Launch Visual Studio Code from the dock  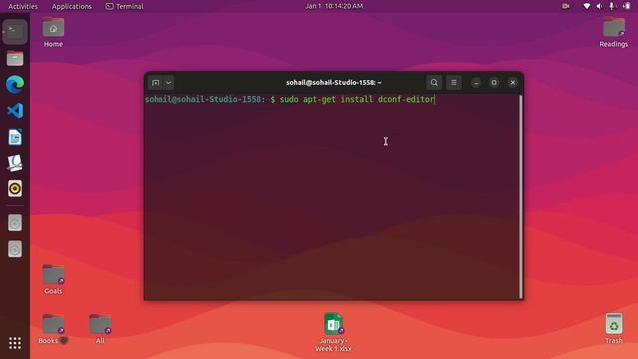coord(15,111)
